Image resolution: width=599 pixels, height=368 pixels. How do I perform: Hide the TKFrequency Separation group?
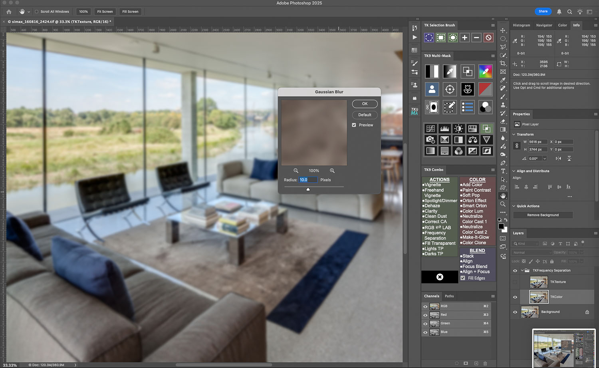(x=515, y=271)
